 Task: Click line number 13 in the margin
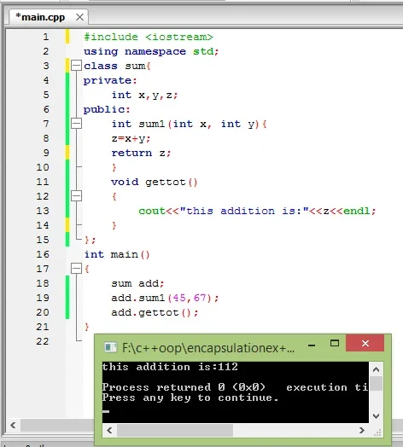tap(43, 211)
